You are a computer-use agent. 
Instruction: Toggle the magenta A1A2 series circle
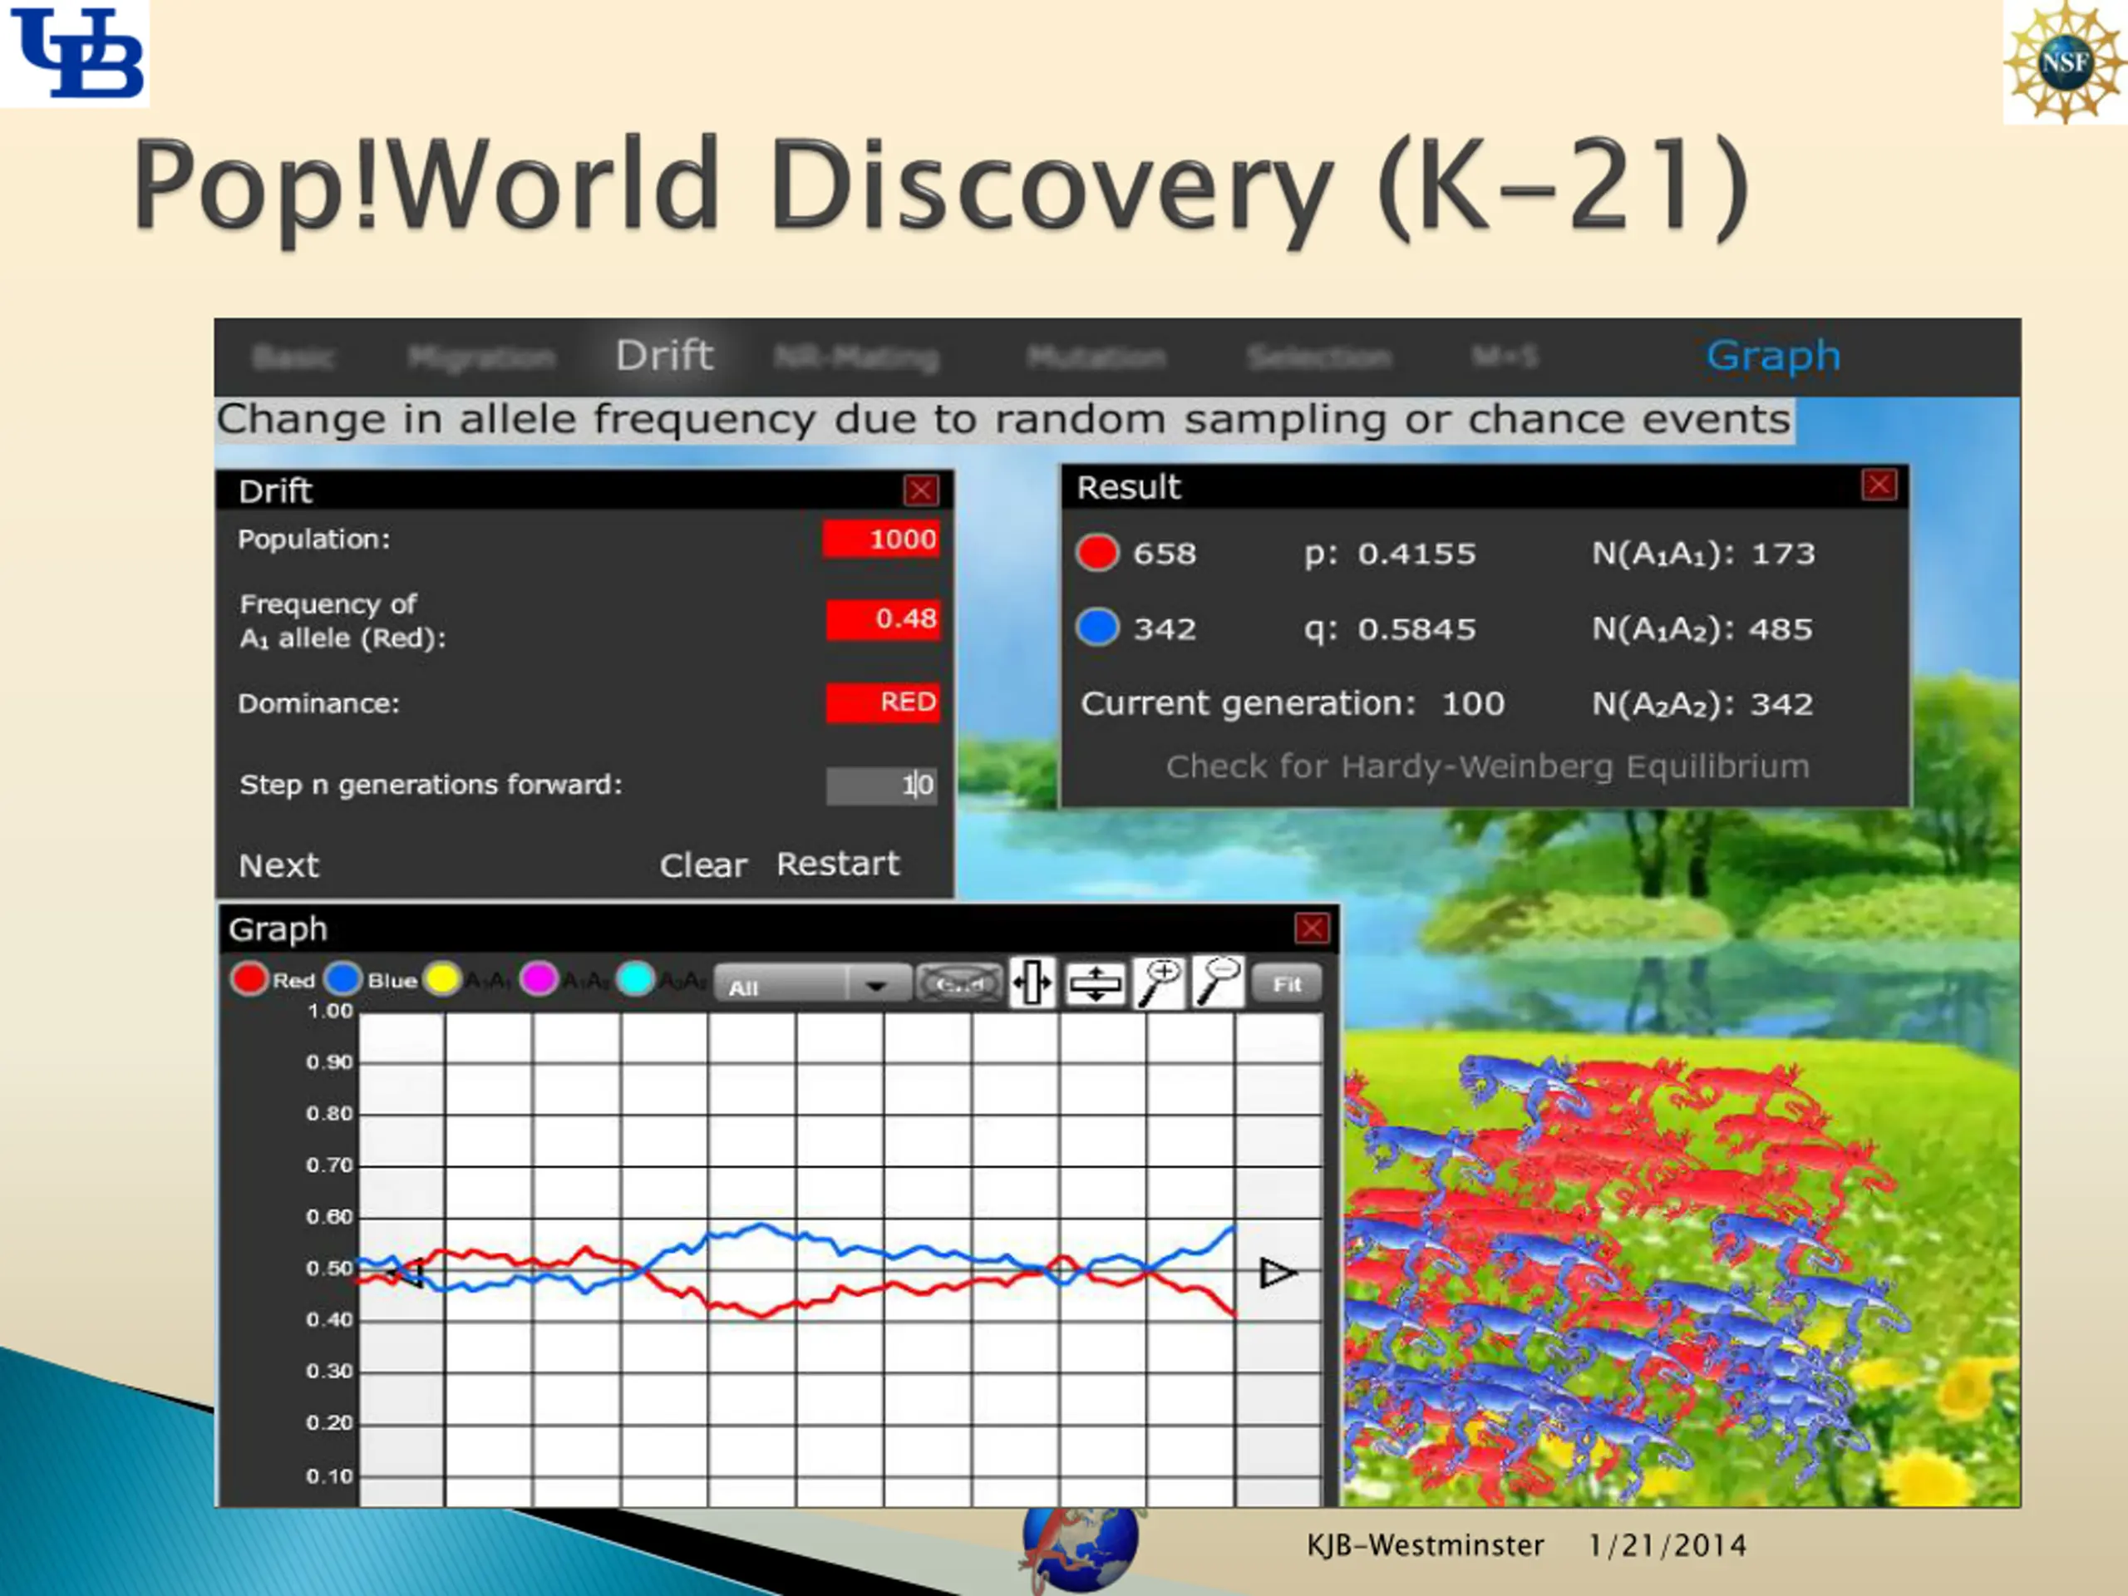point(539,980)
